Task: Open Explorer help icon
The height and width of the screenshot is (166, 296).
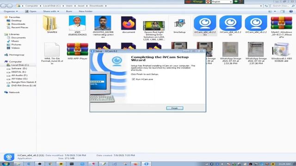Action: click(x=291, y=12)
